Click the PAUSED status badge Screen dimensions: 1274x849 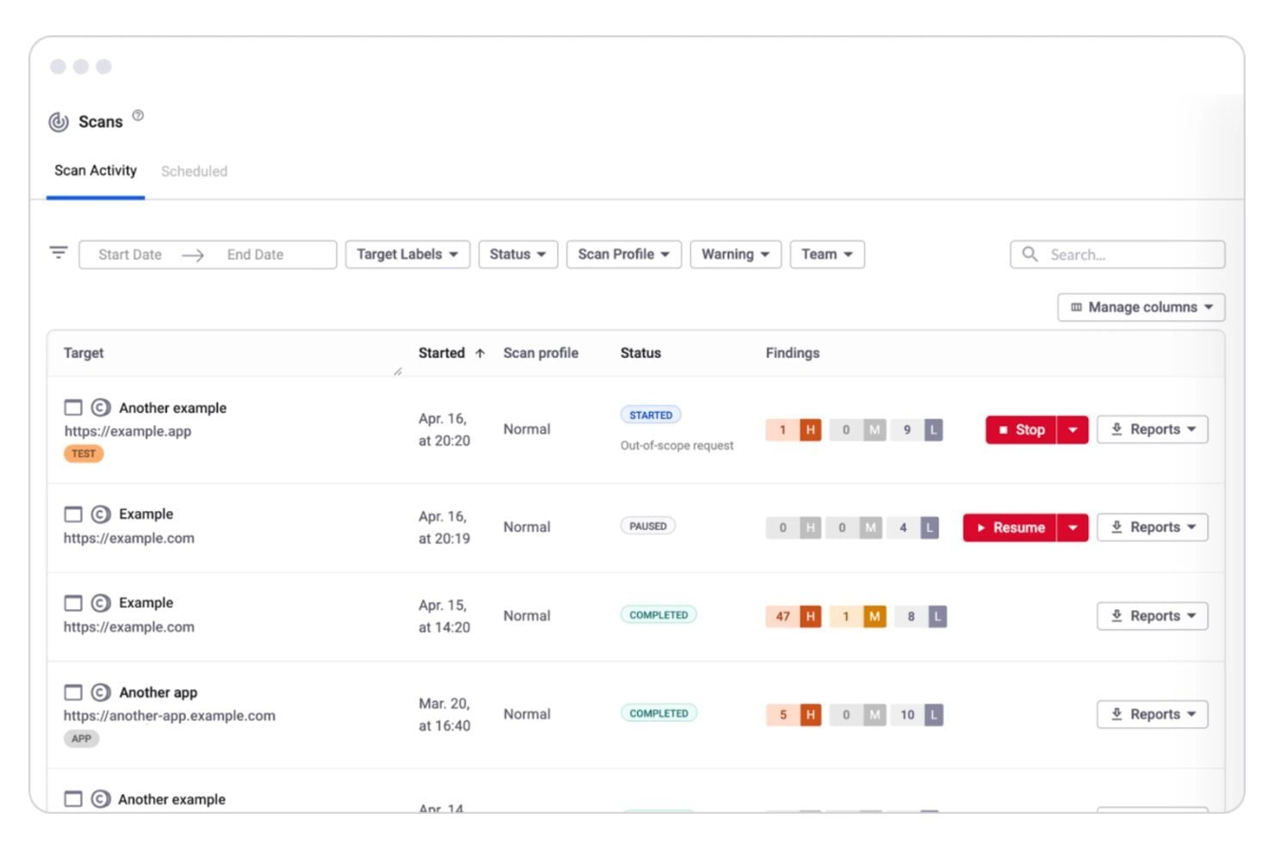[648, 526]
